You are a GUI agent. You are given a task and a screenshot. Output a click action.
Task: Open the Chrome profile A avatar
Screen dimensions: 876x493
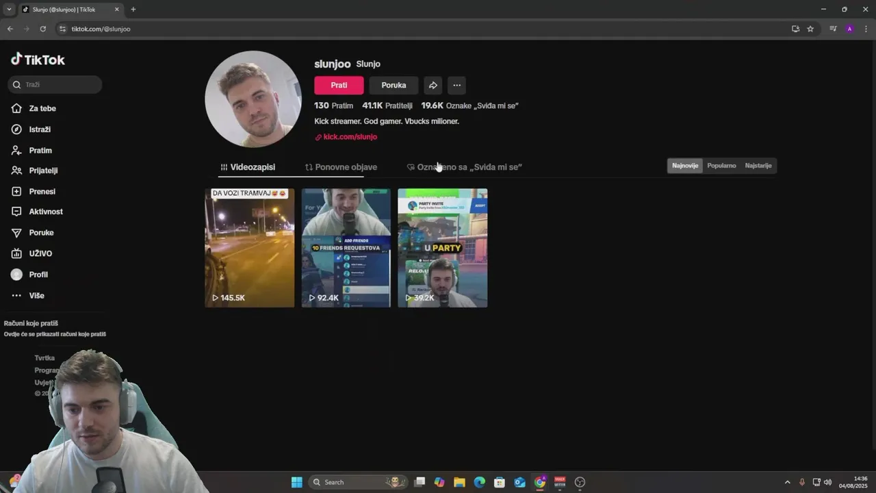tap(849, 29)
